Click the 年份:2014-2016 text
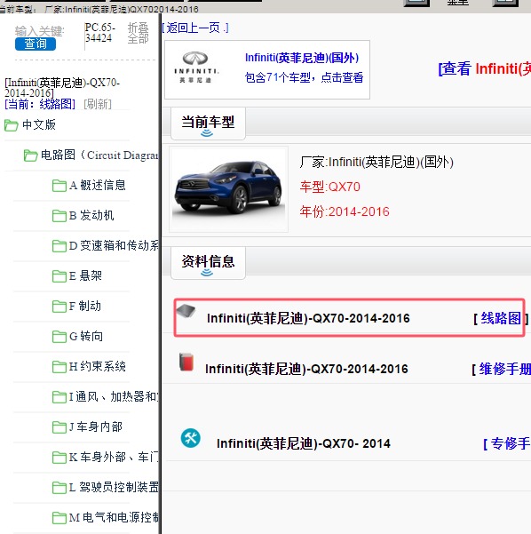Image resolution: width=531 pixels, height=534 pixels. coord(345,211)
